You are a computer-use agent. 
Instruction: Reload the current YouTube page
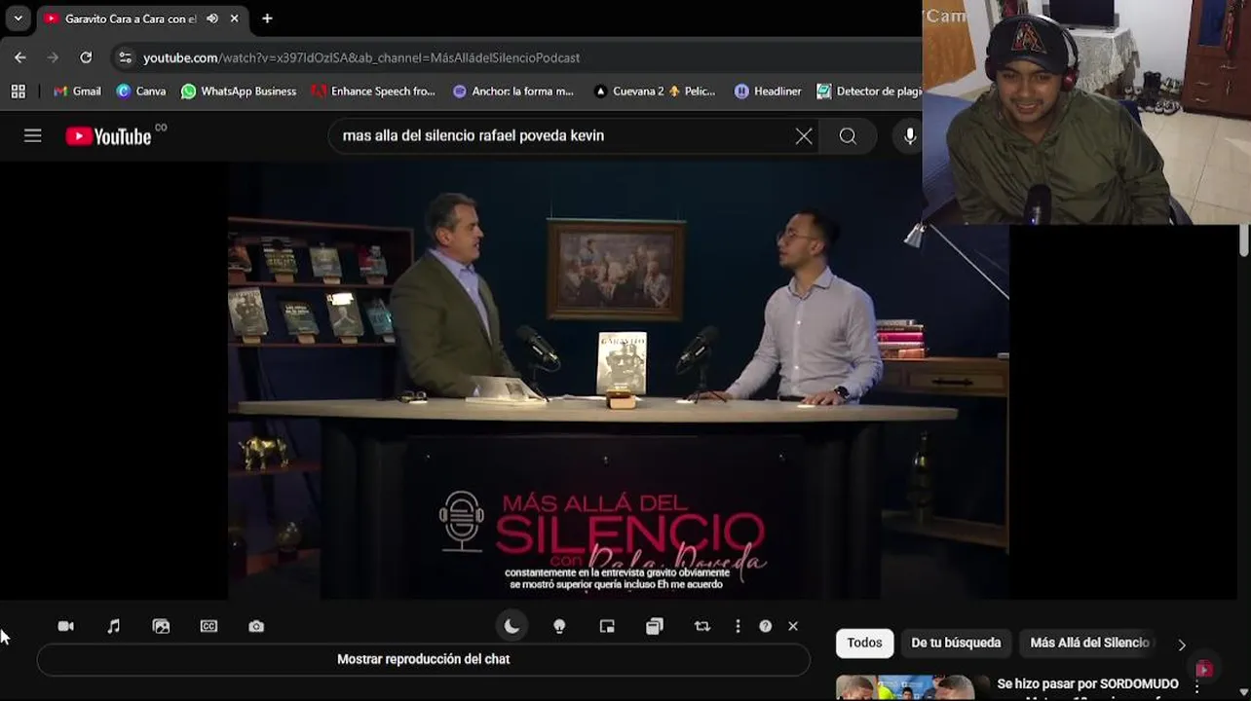point(86,57)
